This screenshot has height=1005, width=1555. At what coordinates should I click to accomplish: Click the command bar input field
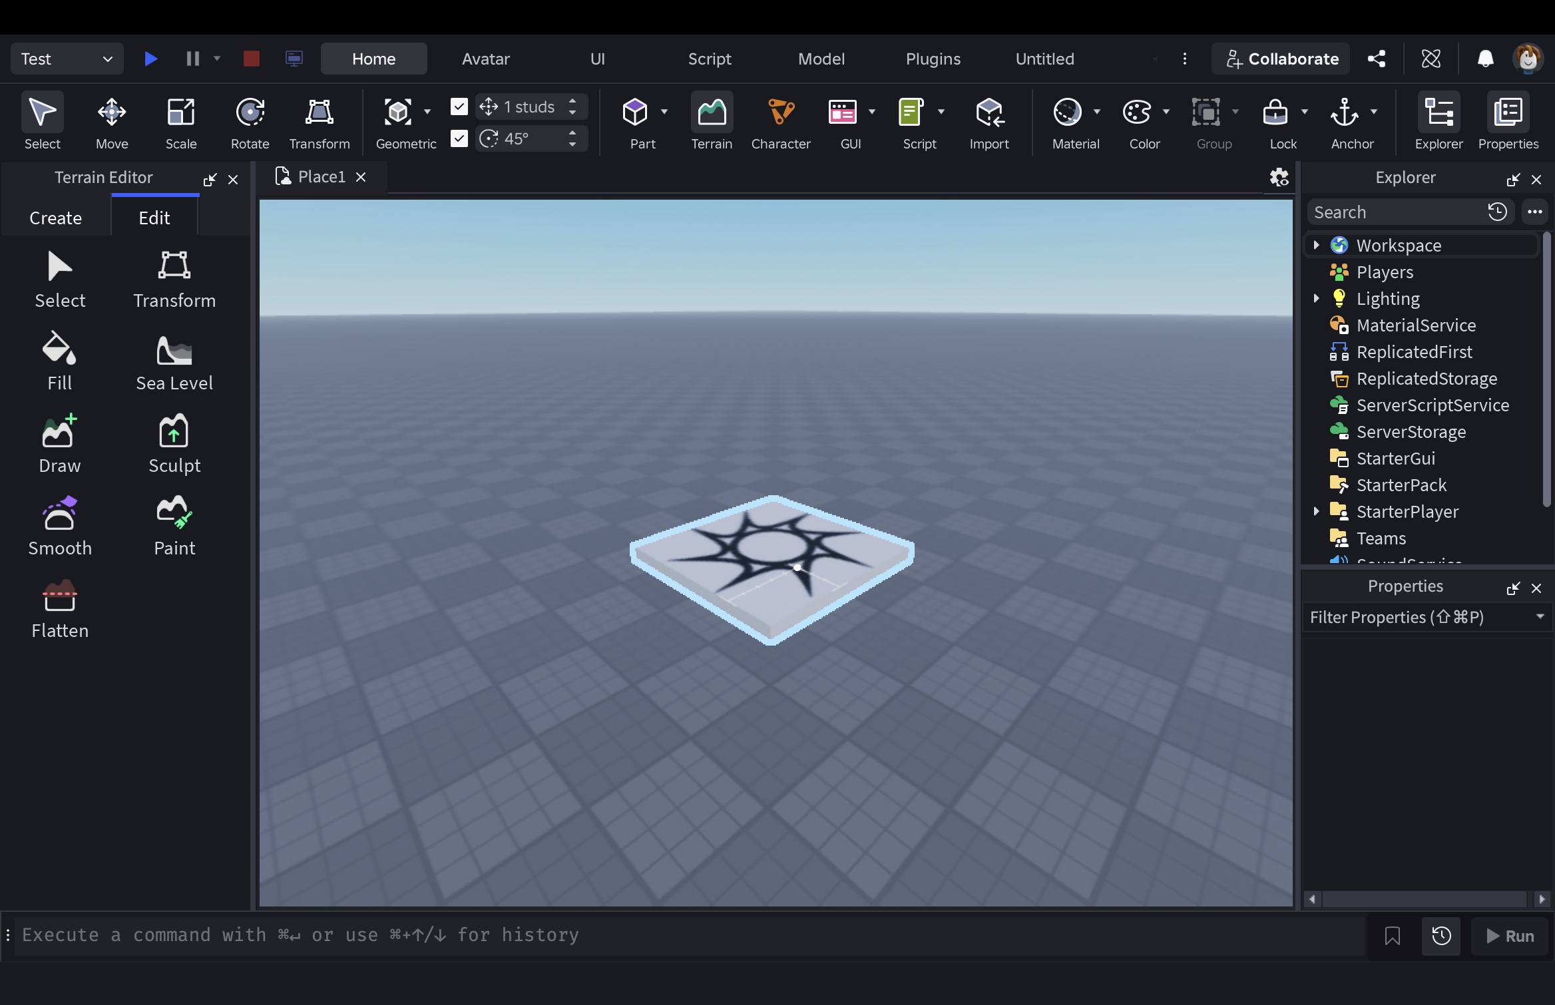click(x=690, y=935)
